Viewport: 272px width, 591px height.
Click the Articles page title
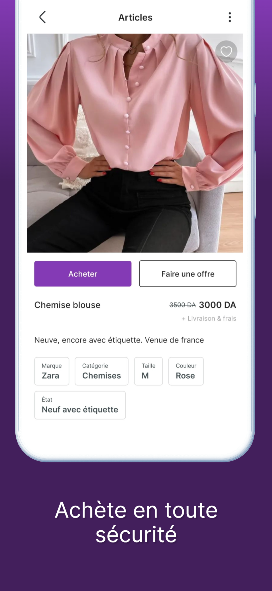click(x=135, y=17)
